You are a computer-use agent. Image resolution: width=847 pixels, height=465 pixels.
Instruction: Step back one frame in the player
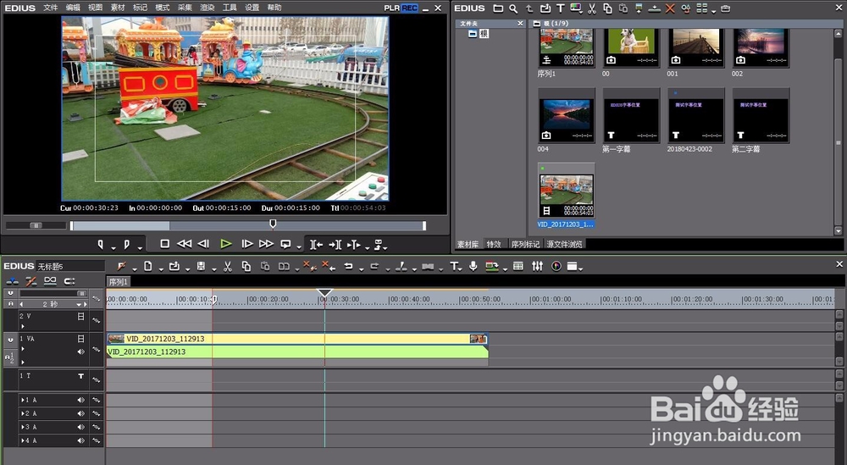point(203,244)
